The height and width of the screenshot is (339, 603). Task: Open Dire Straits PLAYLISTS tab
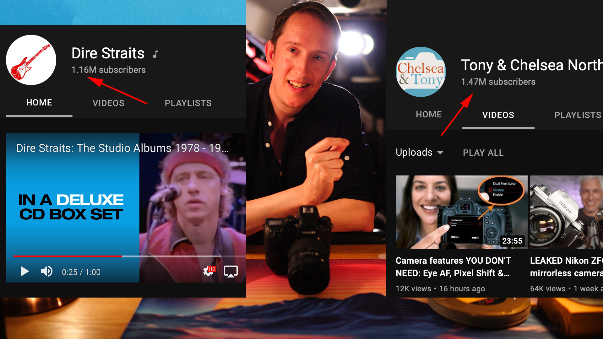pos(188,103)
